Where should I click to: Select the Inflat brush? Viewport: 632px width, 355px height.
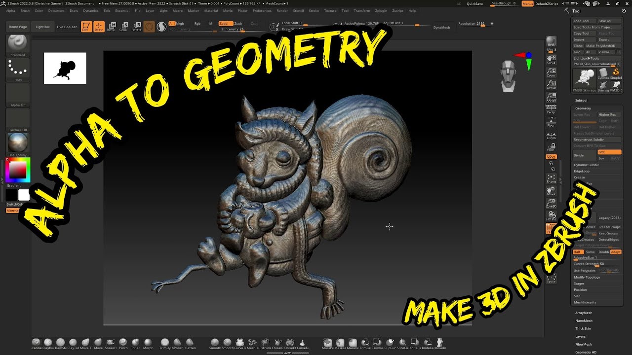click(136, 344)
